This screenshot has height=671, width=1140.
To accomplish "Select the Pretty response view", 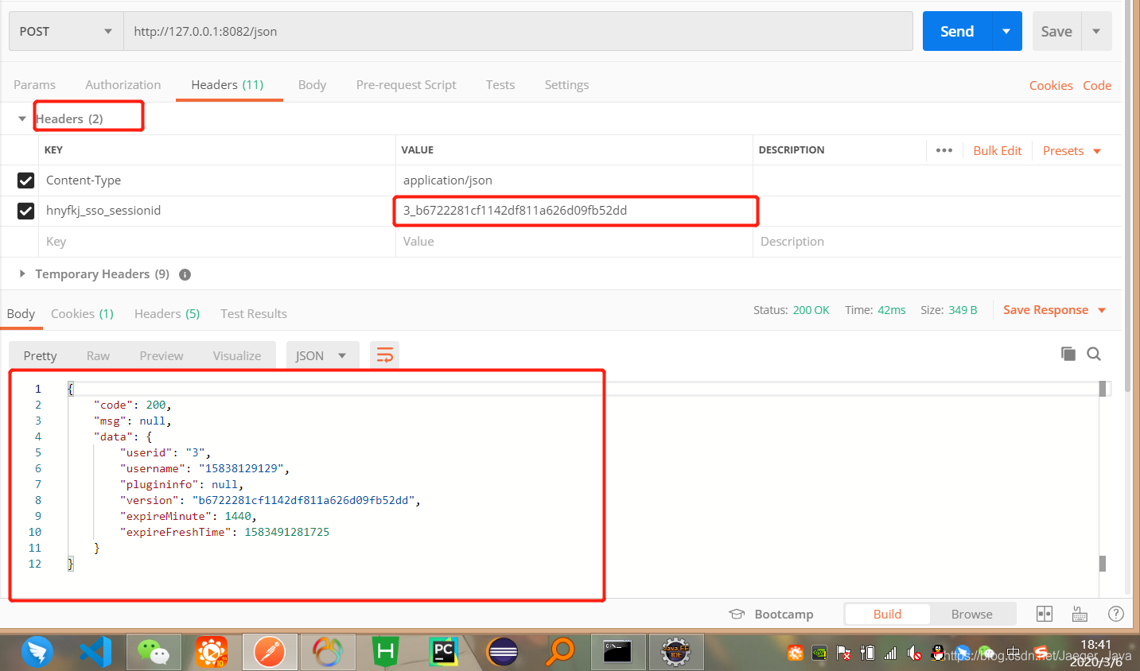I will tap(40, 355).
